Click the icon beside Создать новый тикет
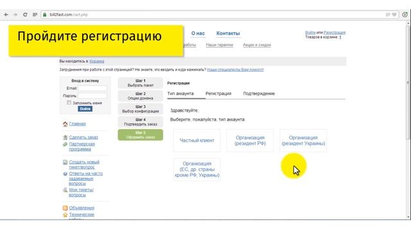411x231 pixels. click(x=66, y=162)
